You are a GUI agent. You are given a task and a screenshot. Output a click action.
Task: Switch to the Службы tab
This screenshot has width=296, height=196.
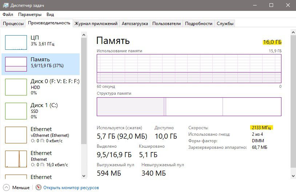(225, 24)
